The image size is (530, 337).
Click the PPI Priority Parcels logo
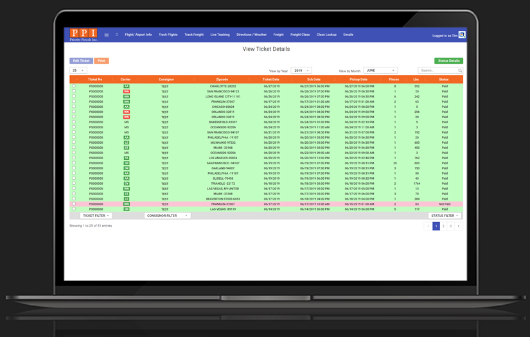click(84, 35)
